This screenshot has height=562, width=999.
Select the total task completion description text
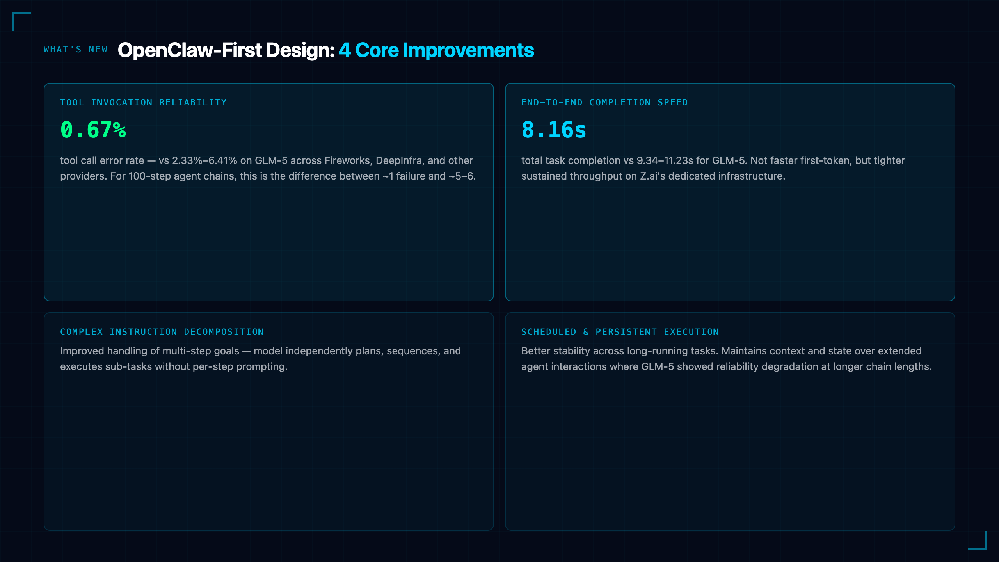[x=713, y=168]
